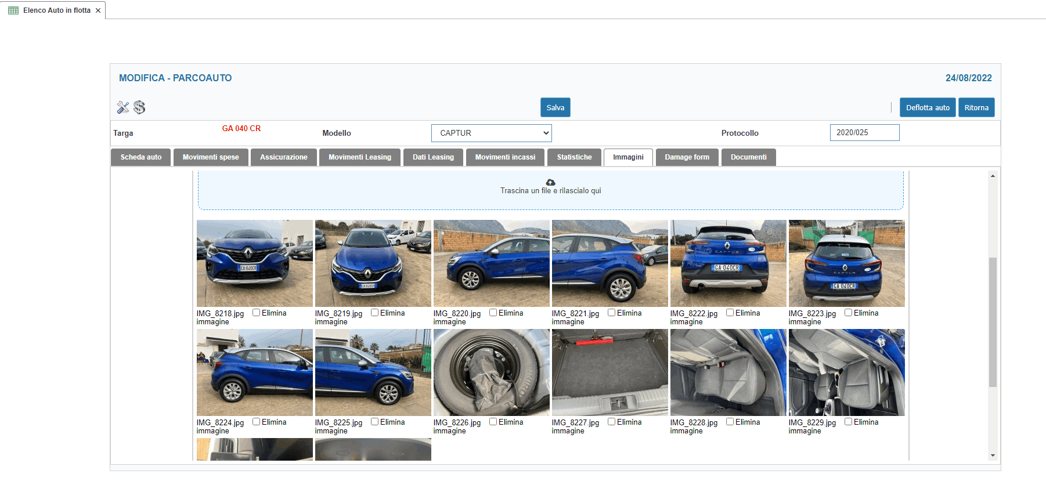Viewport: 1046px width, 492px height.
Task: Click the vertical scrollbar thumb of images panel
Action: click(993, 322)
